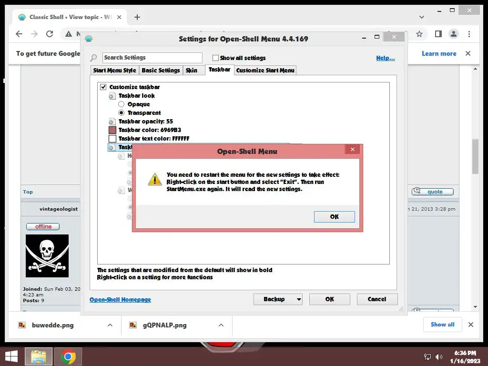Bookmark this page with the star icon
Viewport: 488px width, 366px height.
point(419,34)
